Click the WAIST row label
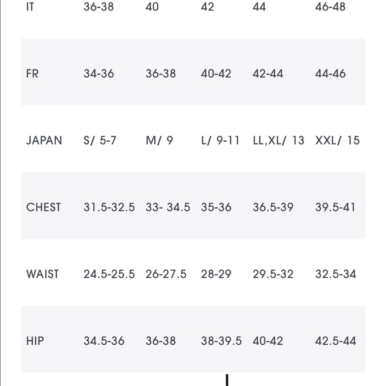The image size is (386, 386). [42, 274]
